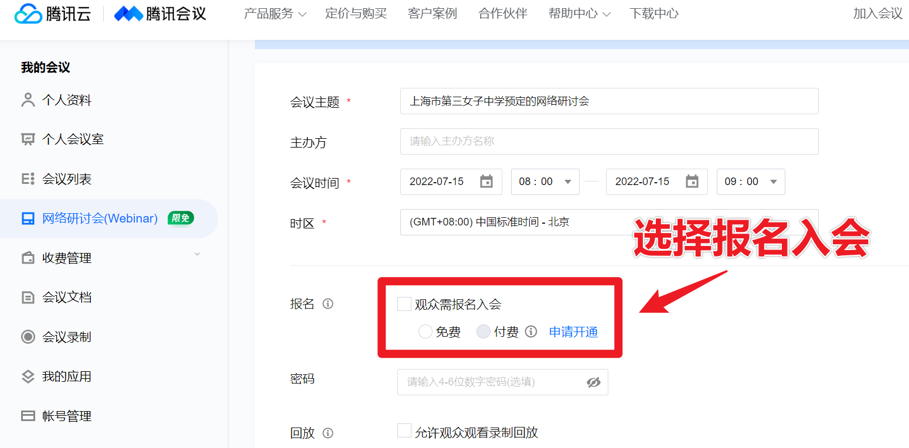Screen dimensions: 909x448
Task: Click the 会议录制 record icon
Action: (x=28, y=337)
